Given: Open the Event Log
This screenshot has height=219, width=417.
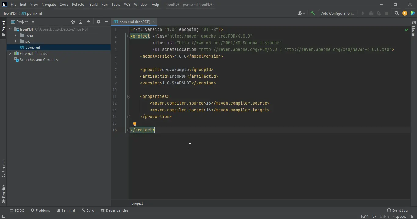Looking at the screenshot, I should (397, 210).
